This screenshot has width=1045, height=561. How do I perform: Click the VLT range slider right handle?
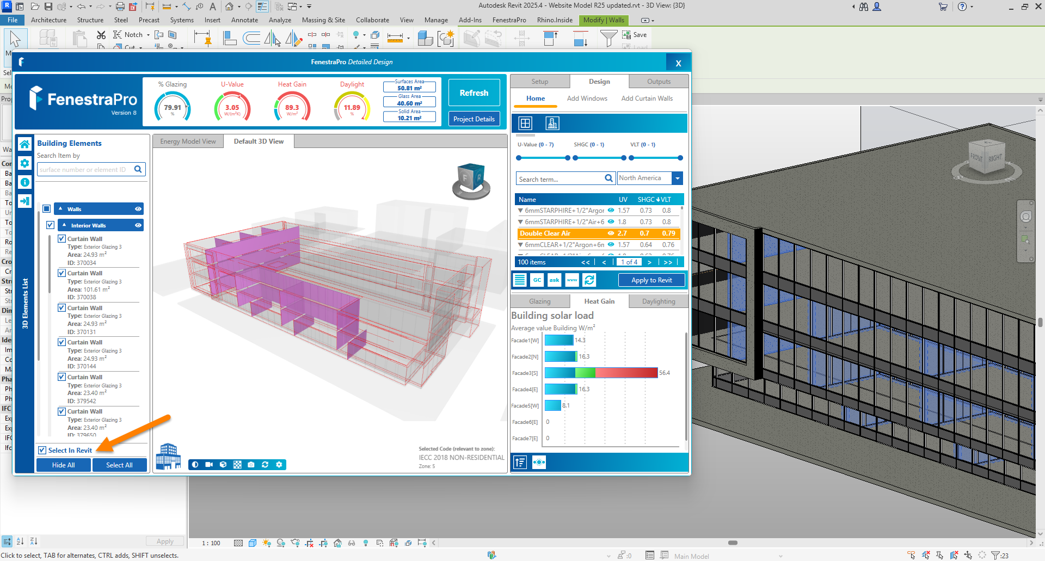coord(680,158)
